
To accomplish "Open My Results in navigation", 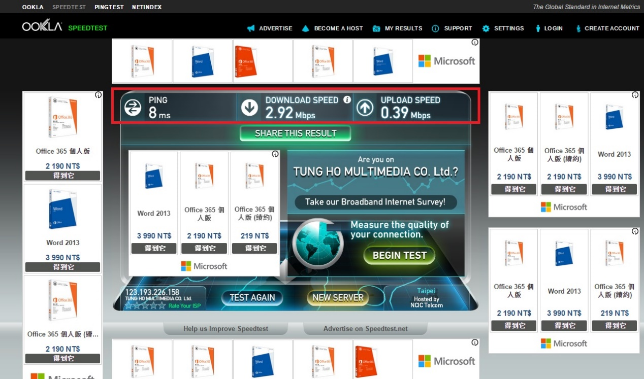I will click(x=397, y=28).
